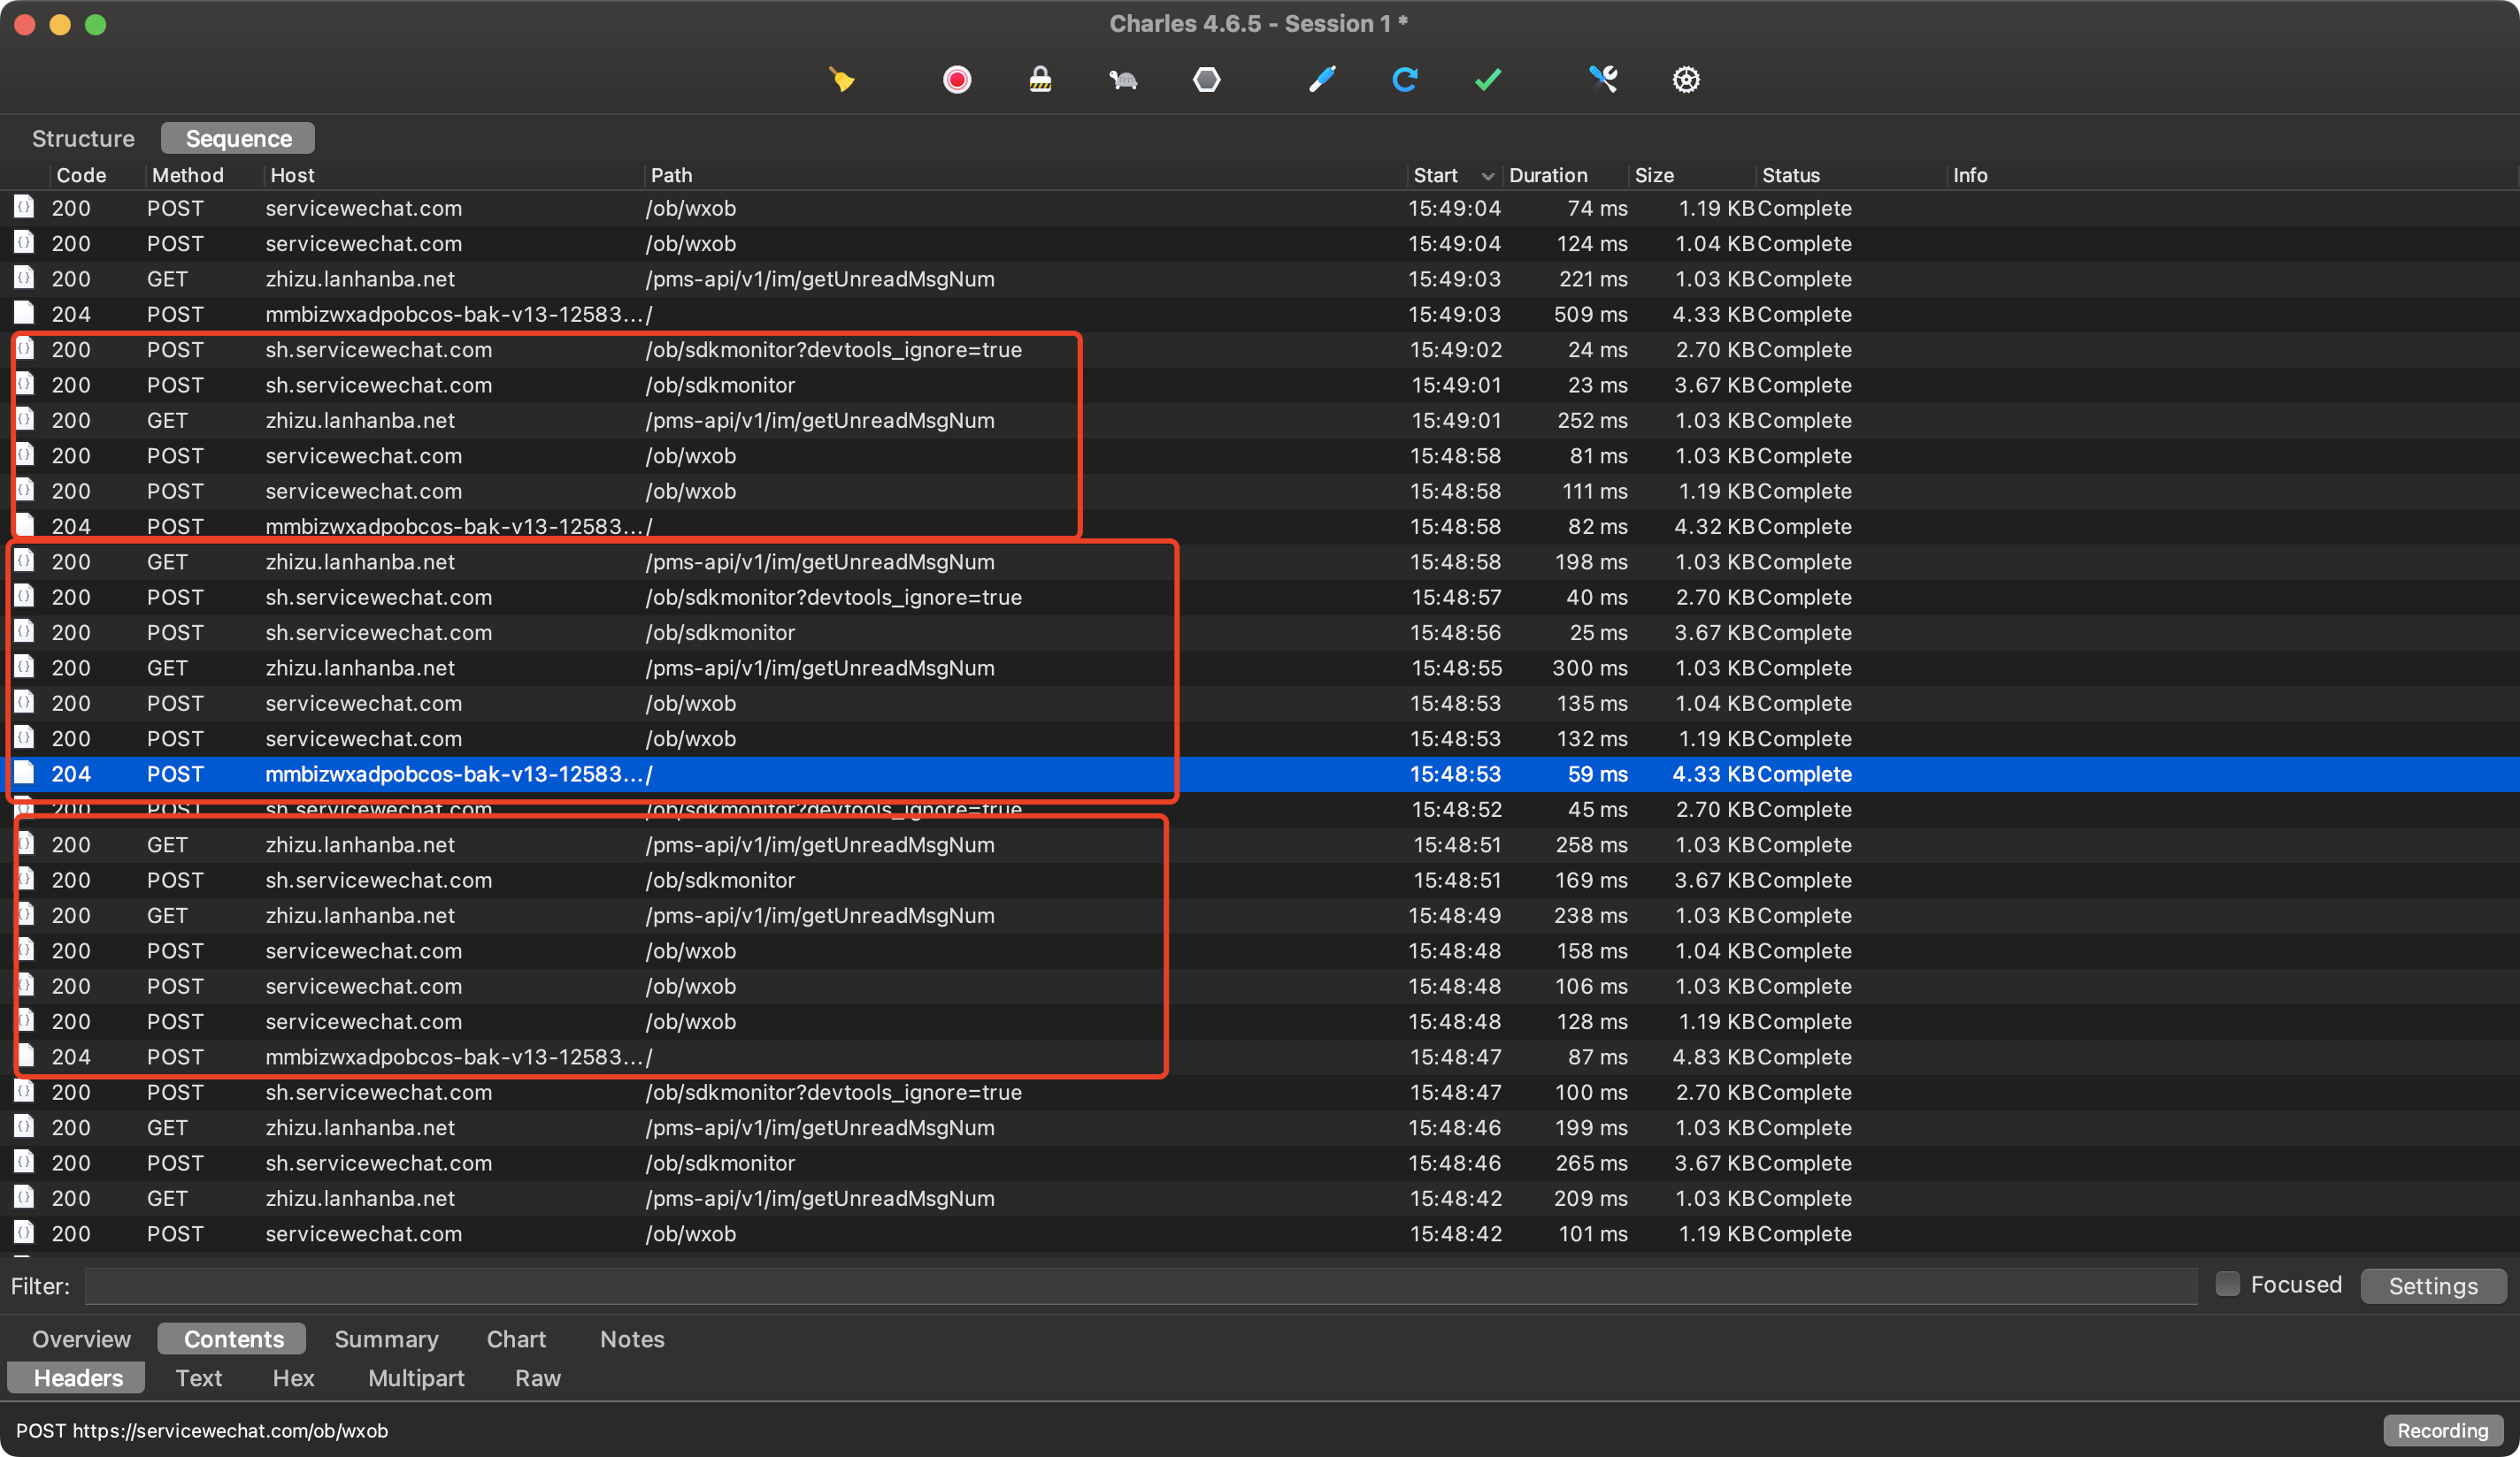Image resolution: width=2520 pixels, height=1457 pixels.
Task: Switch to the Raw contents tab
Action: point(537,1378)
